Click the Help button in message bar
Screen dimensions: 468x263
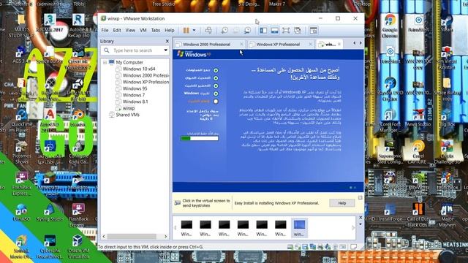click(342, 203)
